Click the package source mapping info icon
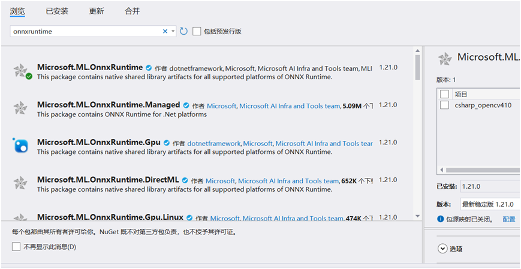Screen dimensions: 521x269 click(441, 219)
